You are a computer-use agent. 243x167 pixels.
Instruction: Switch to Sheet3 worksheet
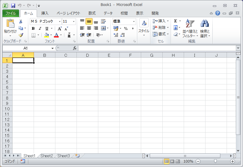[64, 156]
